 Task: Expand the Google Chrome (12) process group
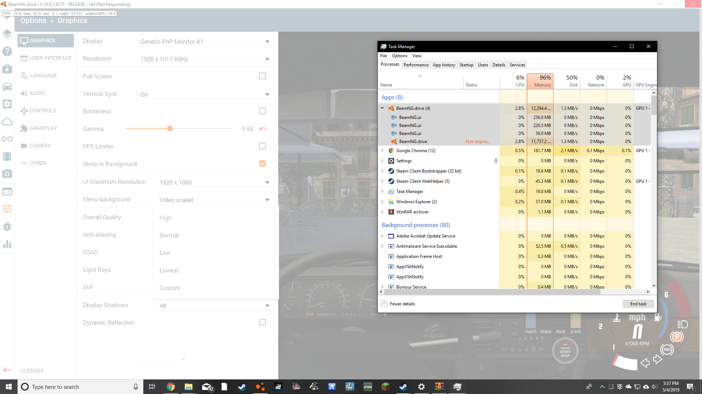tap(382, 150)
